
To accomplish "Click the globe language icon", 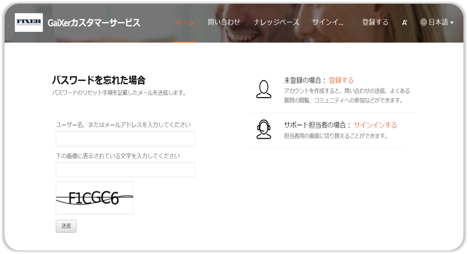I will (x=424, y=22).
